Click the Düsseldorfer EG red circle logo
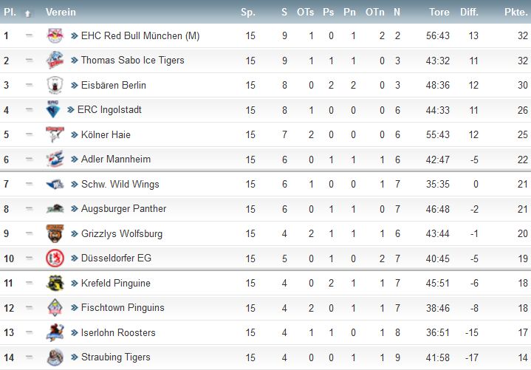This screenshot has width=531, height=370. pos(55,258)
